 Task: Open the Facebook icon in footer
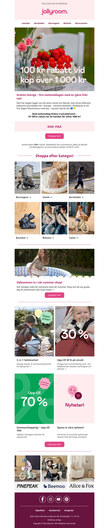(43, 499)
